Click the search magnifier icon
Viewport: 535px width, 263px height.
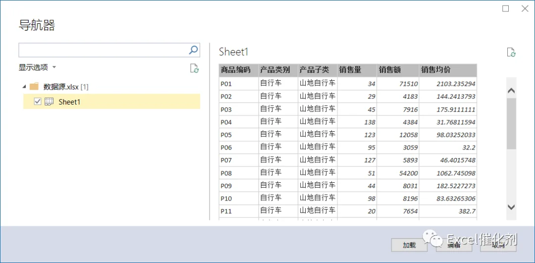pos(193,50)
